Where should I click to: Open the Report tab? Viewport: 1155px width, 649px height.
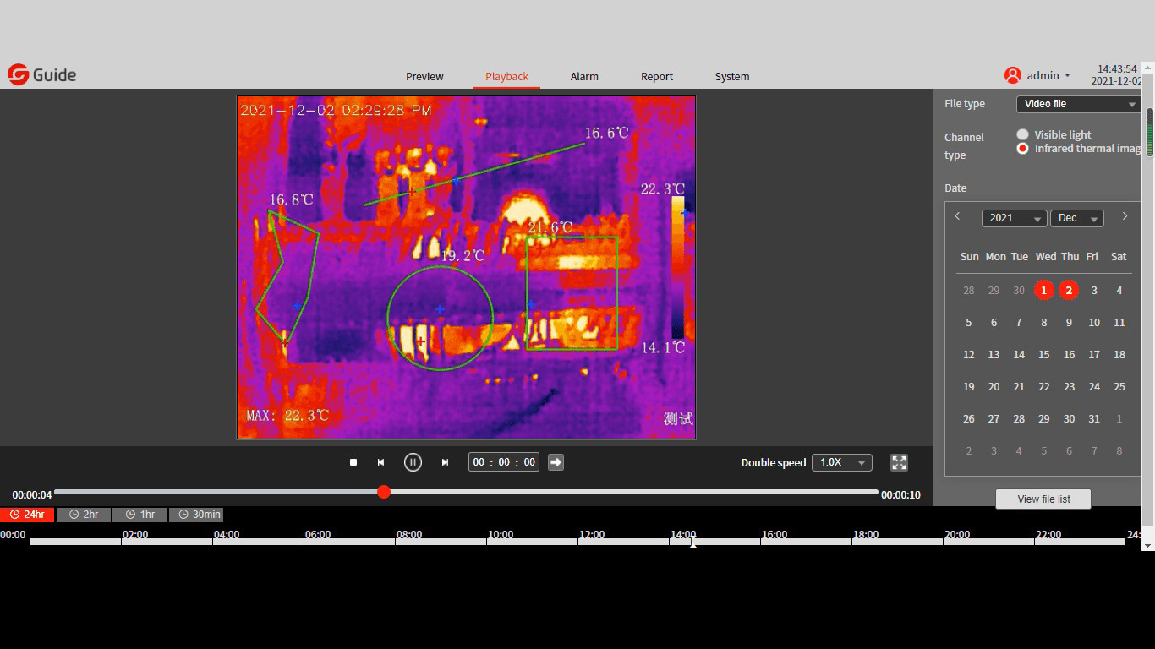click(657, 76)
